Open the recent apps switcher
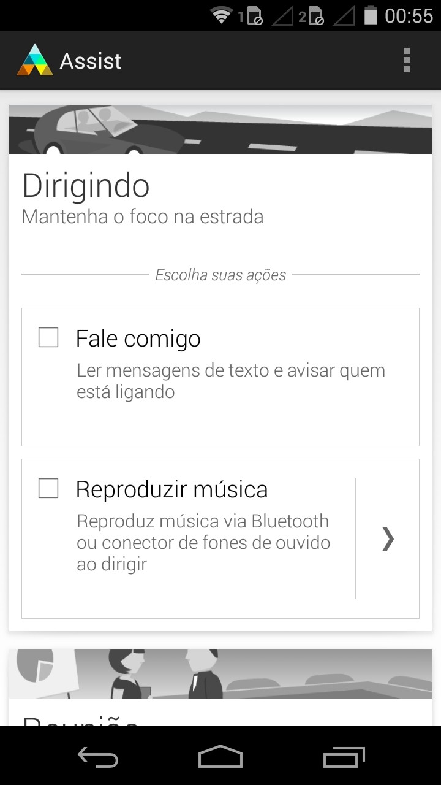The image size is (441, 785). pyautogui.click(x=344, y=758)
